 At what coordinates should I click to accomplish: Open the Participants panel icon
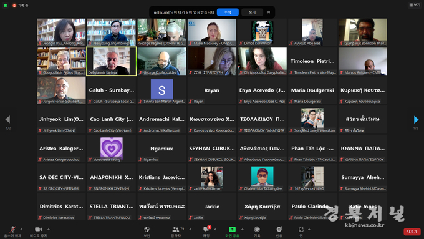(x=176, y=230)
